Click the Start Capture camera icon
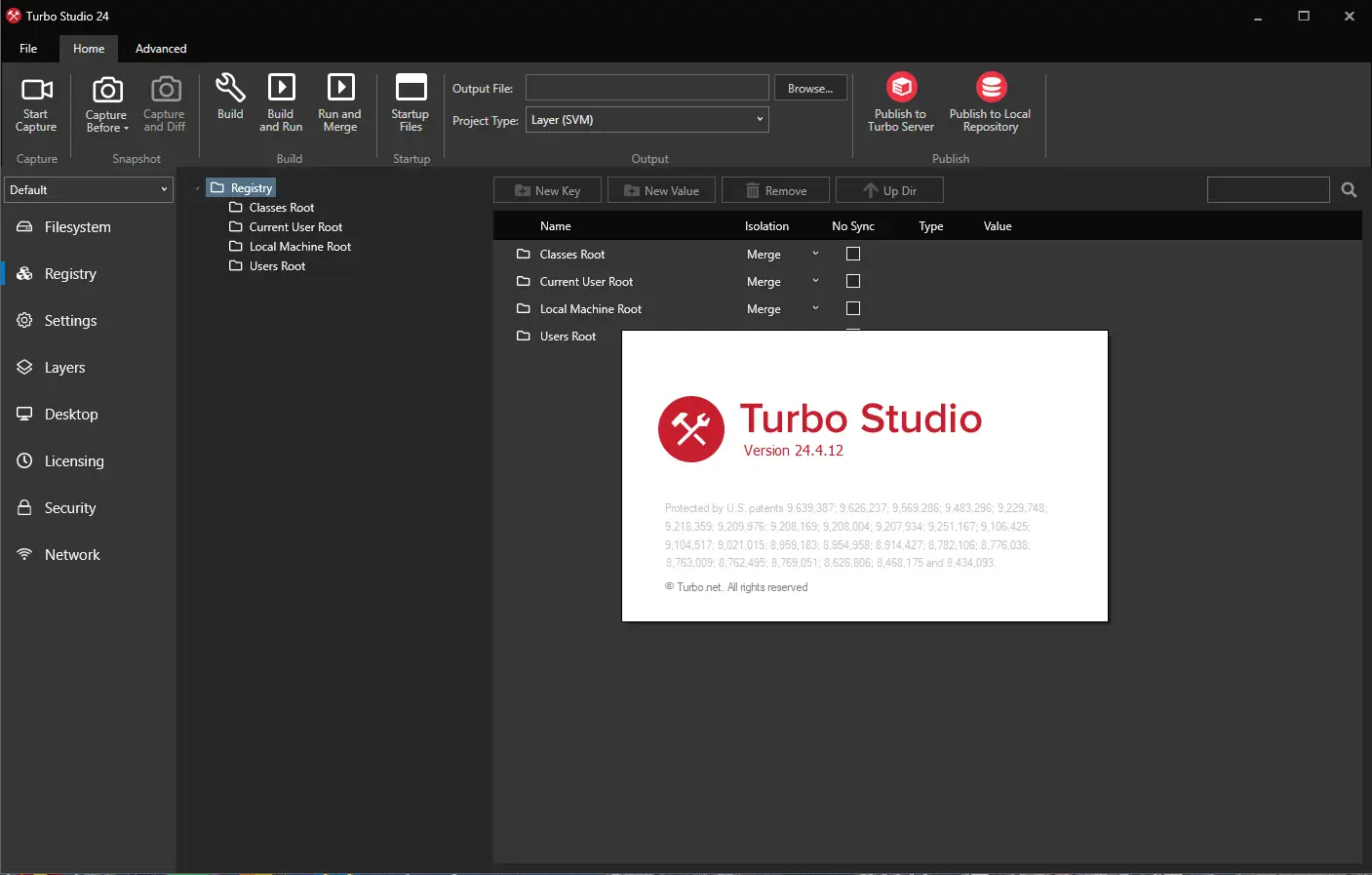Viewport: 1372px width, 875px height. (36, 91)
